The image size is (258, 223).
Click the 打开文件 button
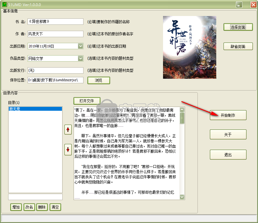pyautogui.click(x=87, y=101)
